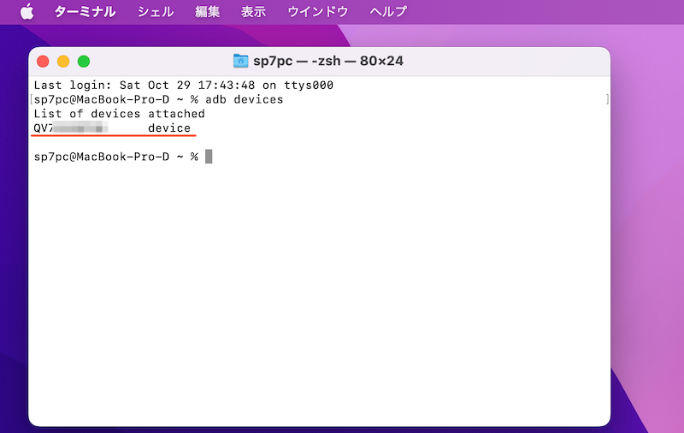Close the Terminal window with red button
The image size is (684, 433).
coord(43,61)
